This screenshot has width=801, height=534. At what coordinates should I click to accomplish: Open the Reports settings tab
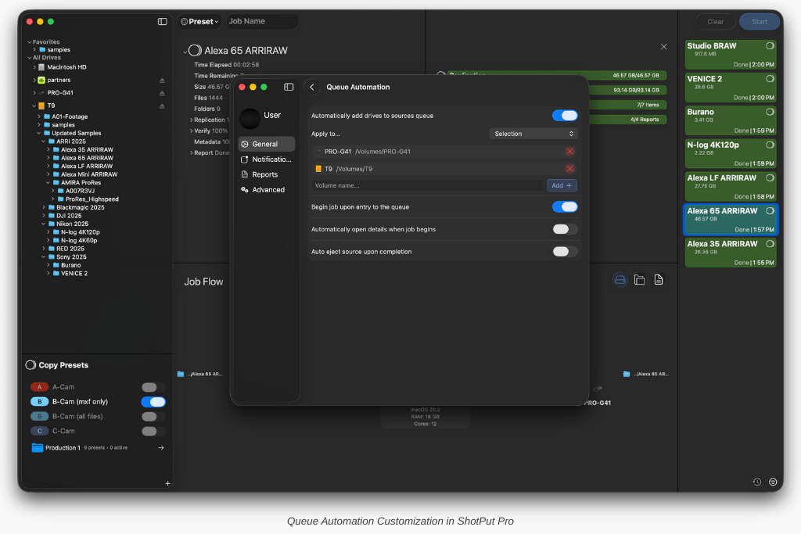tap(264, 174)
